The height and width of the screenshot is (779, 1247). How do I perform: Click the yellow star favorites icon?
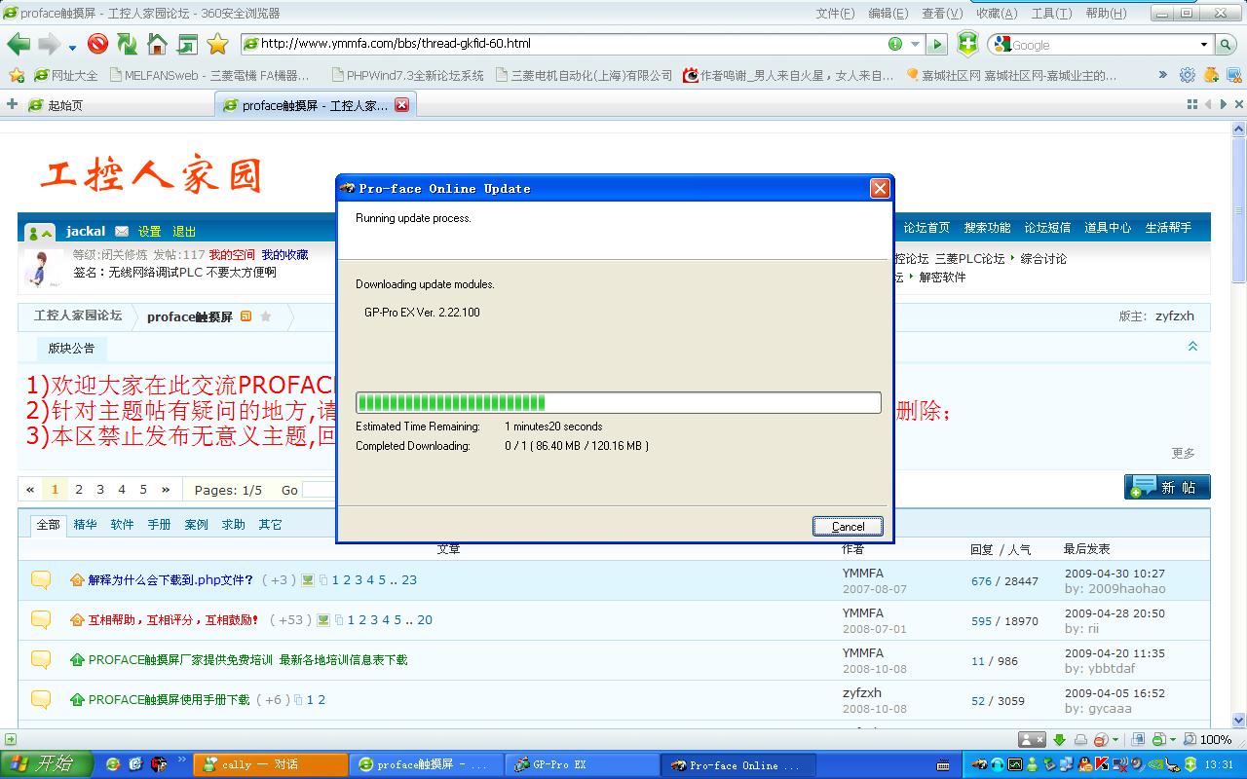(217, 44)
